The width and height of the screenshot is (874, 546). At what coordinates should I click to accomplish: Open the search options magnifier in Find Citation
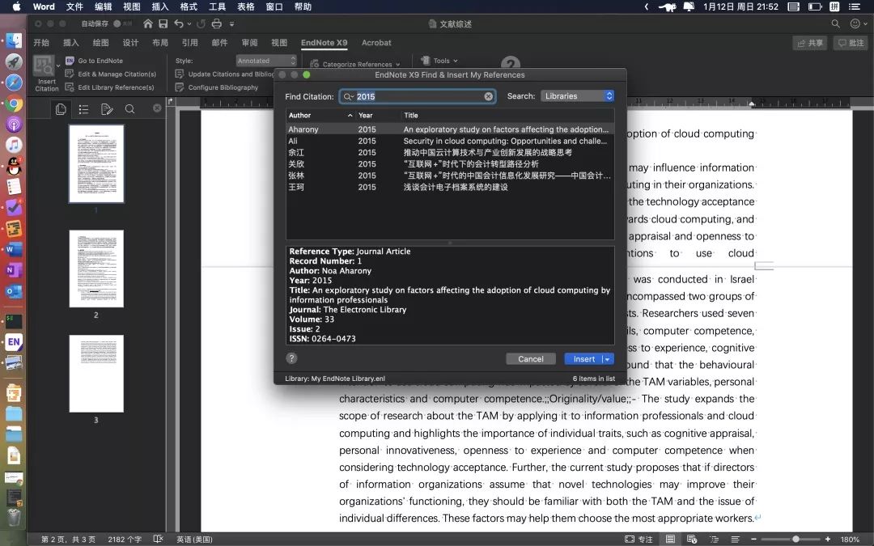tap(349, 96)
